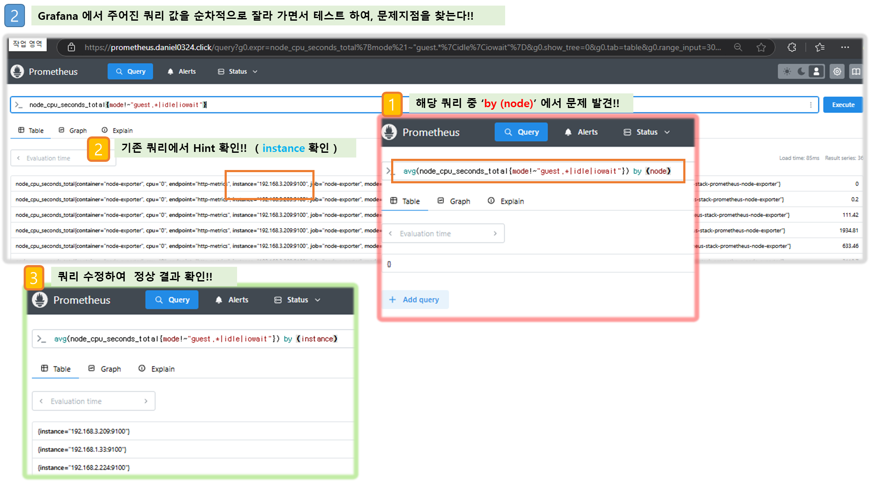Switch to light theme sun toggle

point(787,71)
